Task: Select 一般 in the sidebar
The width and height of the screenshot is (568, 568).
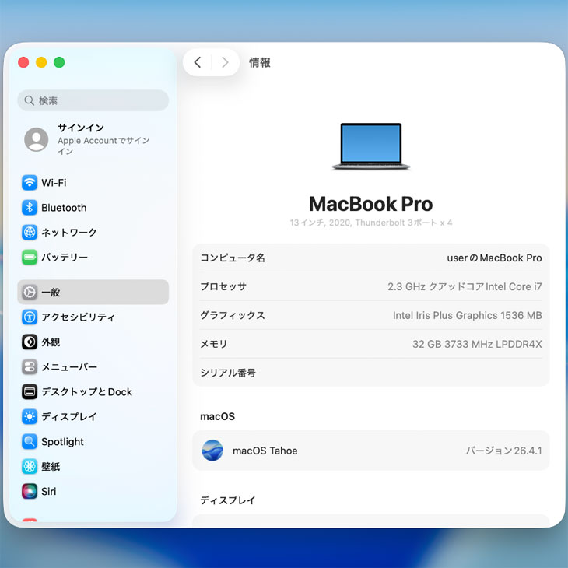Action: [93, 293]
